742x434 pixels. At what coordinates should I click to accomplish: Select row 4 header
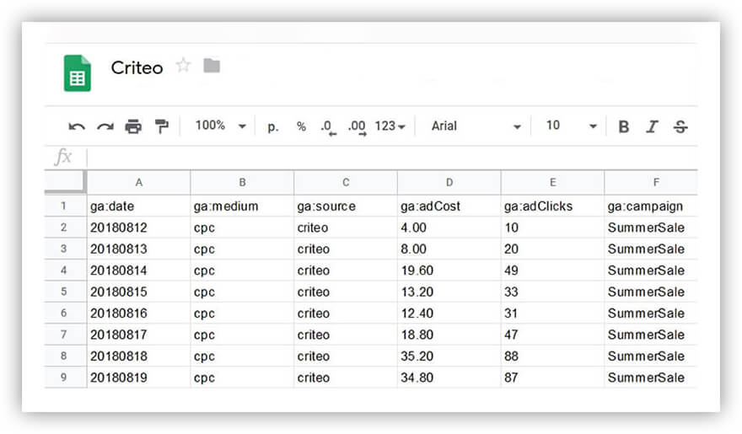[63, 270]
